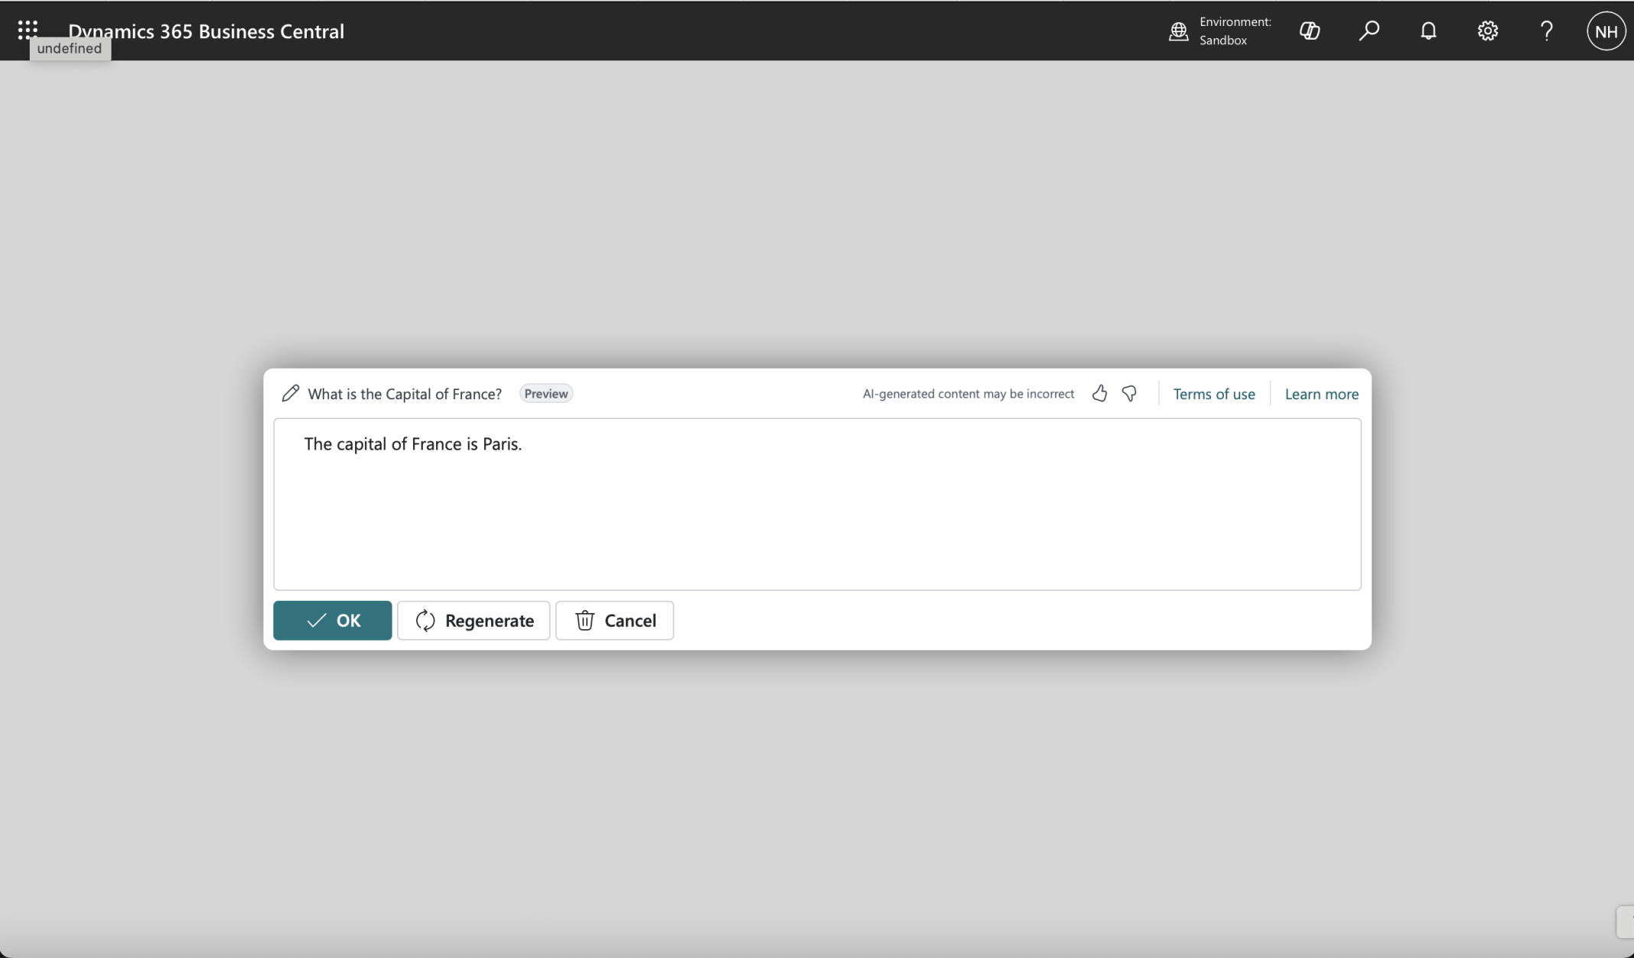1634x958 pixels.
Task: Open notifications bell
Action: (1427, 31)
